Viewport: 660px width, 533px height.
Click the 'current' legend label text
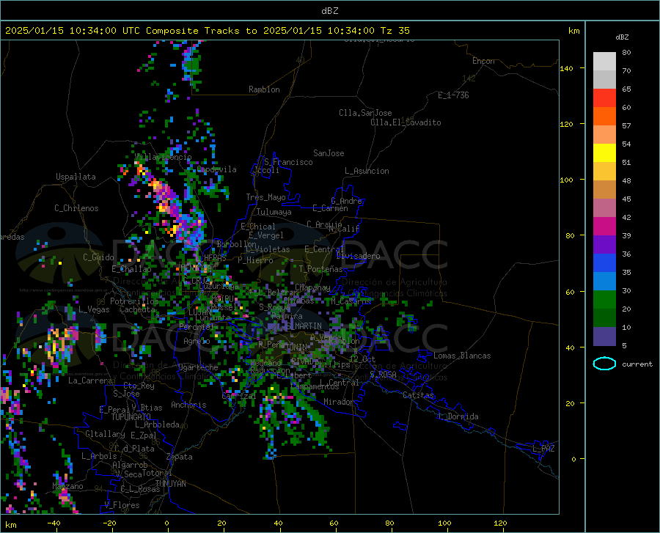pos(637,364)
